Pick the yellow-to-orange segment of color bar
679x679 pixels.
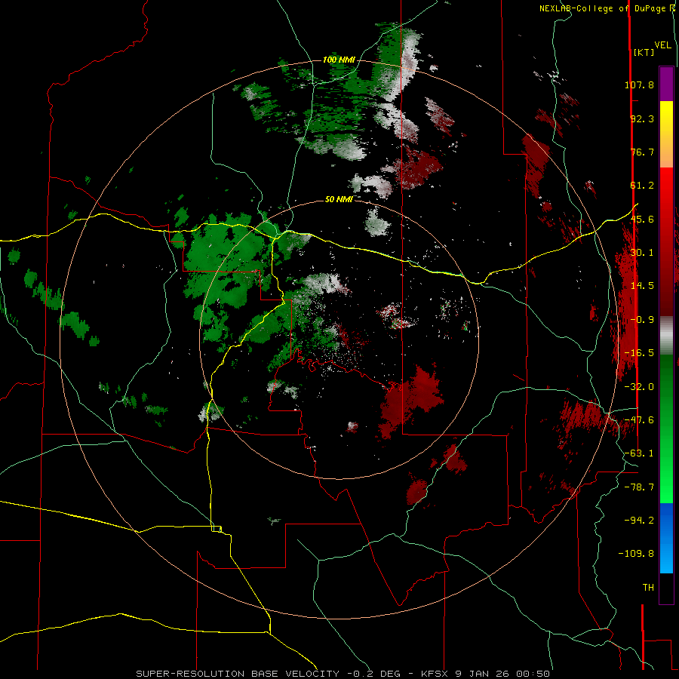666,134
